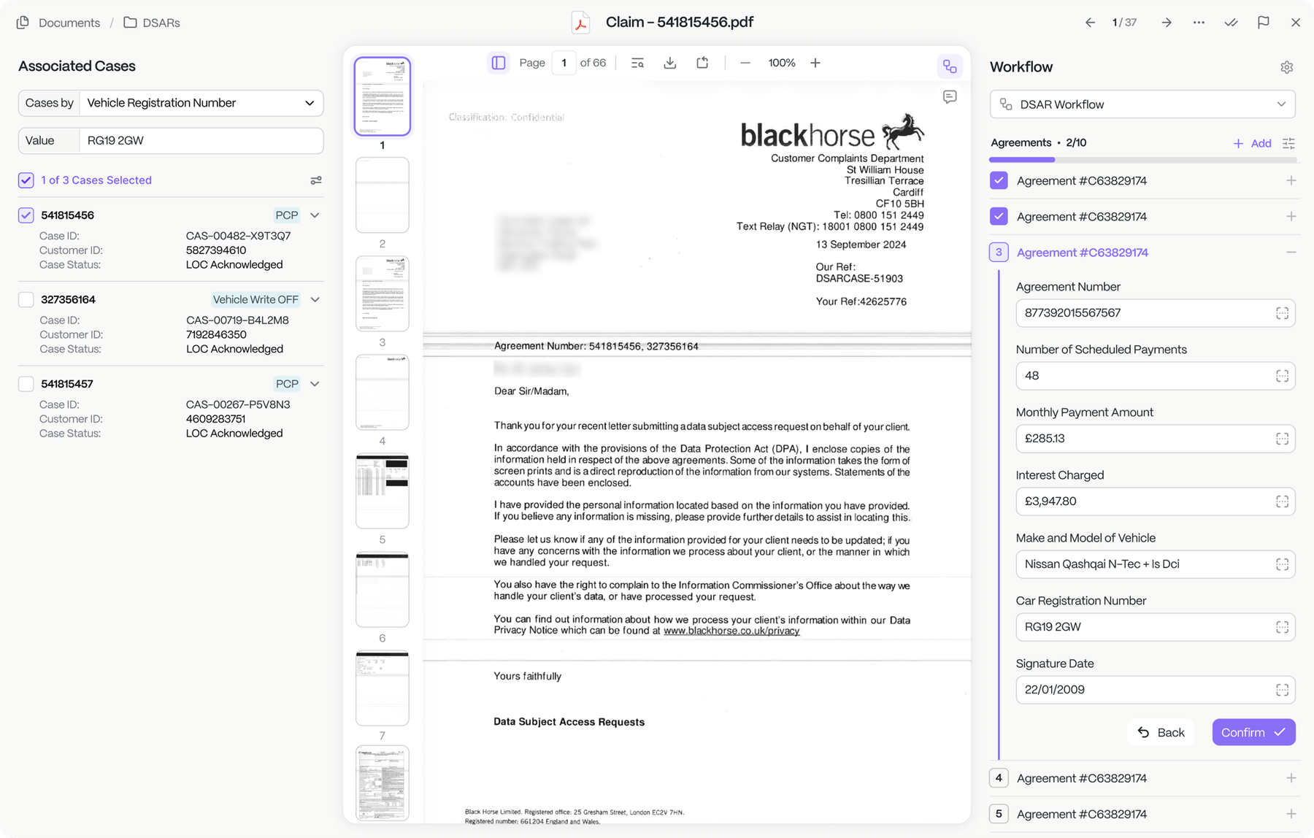The image size is (1314, 838).
Task: Open the comments icon on the document
Action: coord(950,97)
